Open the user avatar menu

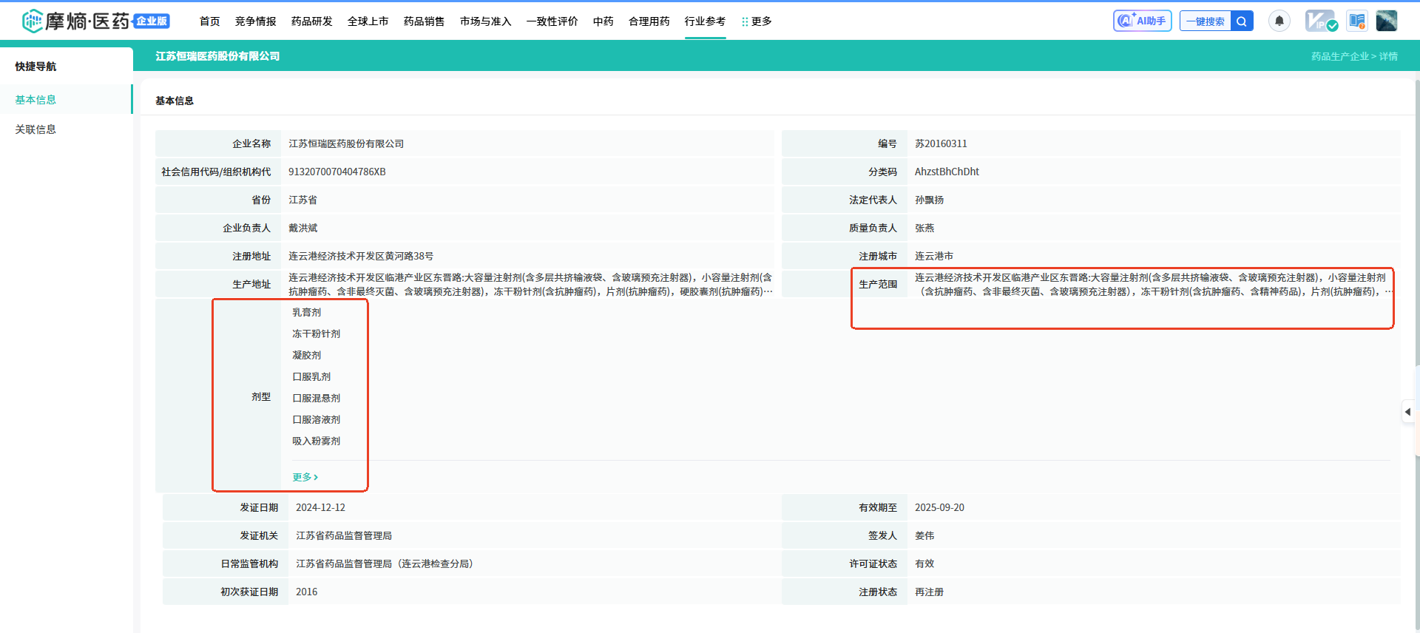click(x=1387, y=21)
